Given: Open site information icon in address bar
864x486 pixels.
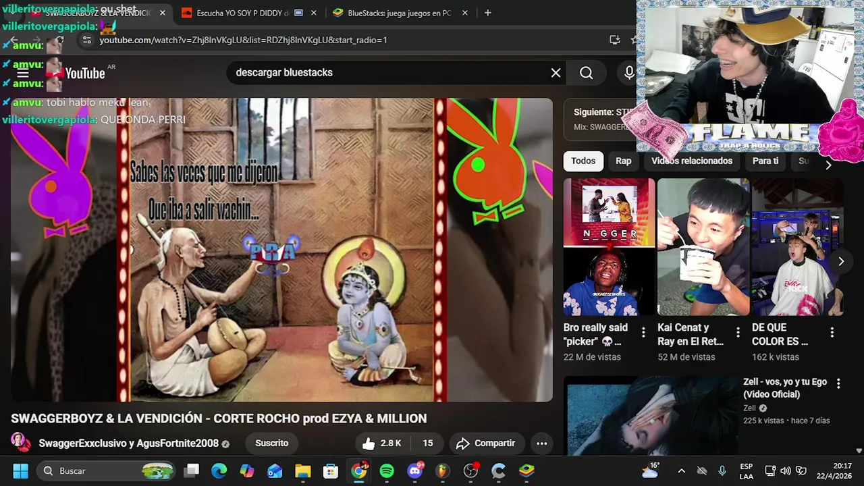Looking at the screenshot, I should coord(86,40).
